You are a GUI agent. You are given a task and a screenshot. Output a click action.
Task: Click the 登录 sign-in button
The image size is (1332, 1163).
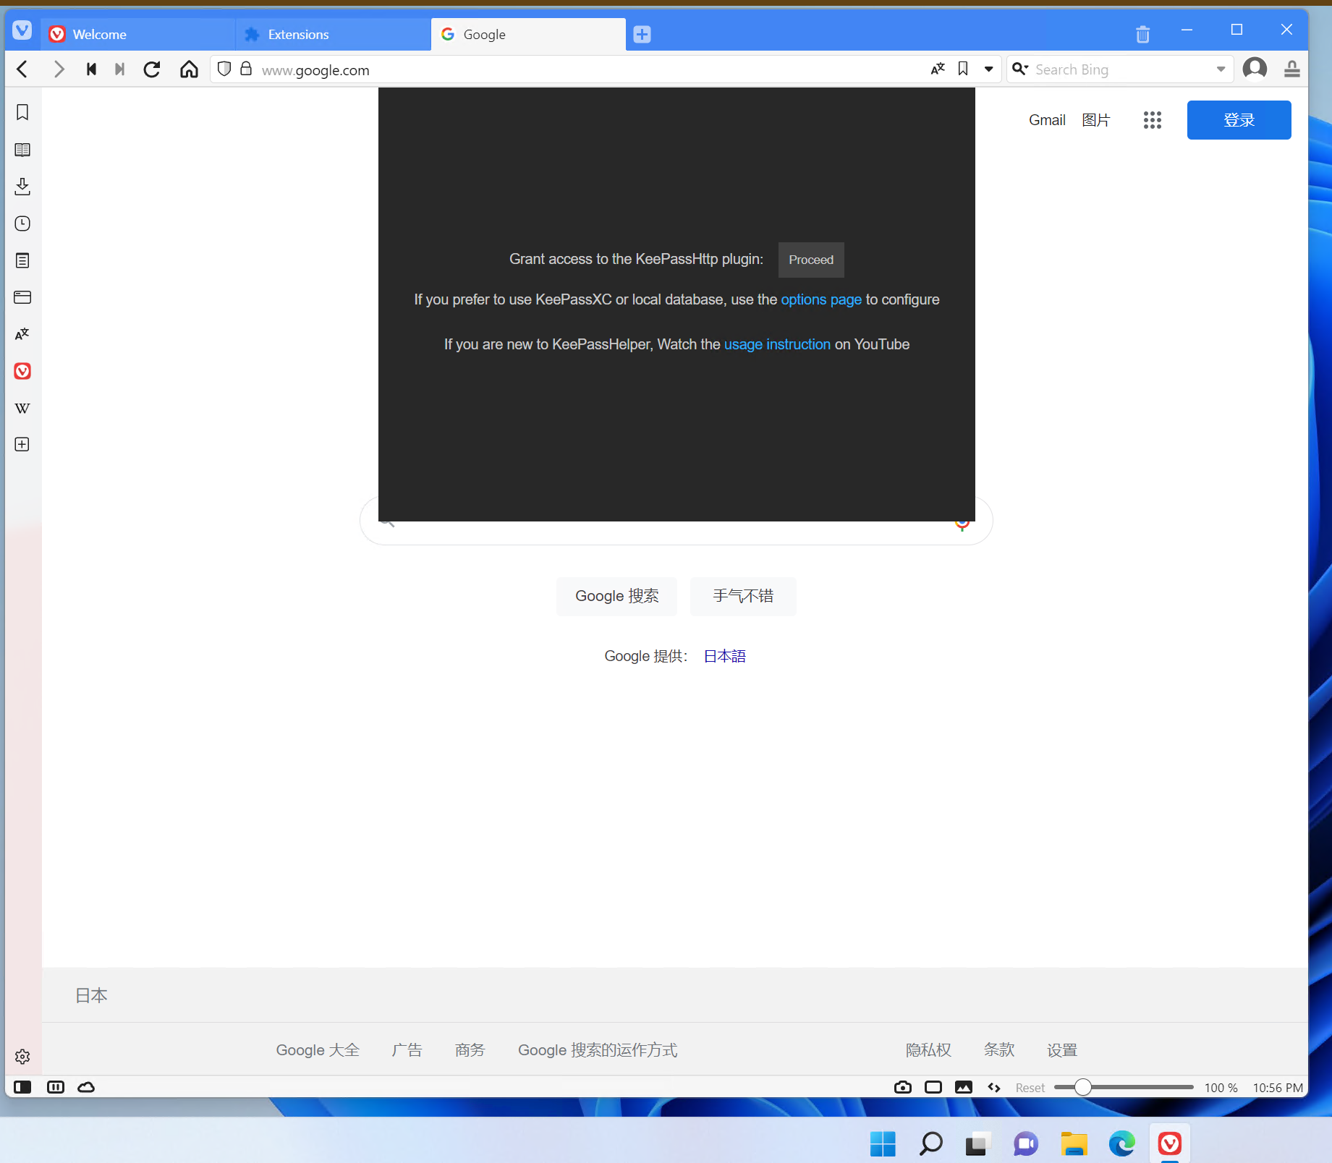pyautogui.click(x=1239, y=120)
